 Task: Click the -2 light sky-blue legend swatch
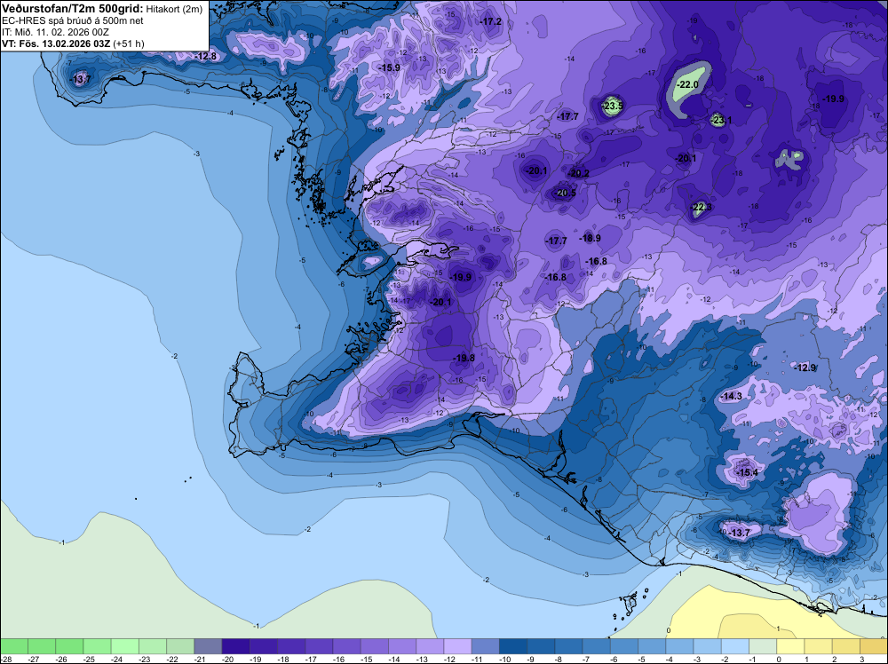[x=735, y=646]
